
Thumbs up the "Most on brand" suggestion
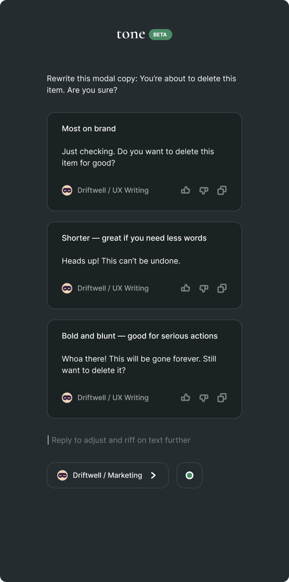pos(186,190)
